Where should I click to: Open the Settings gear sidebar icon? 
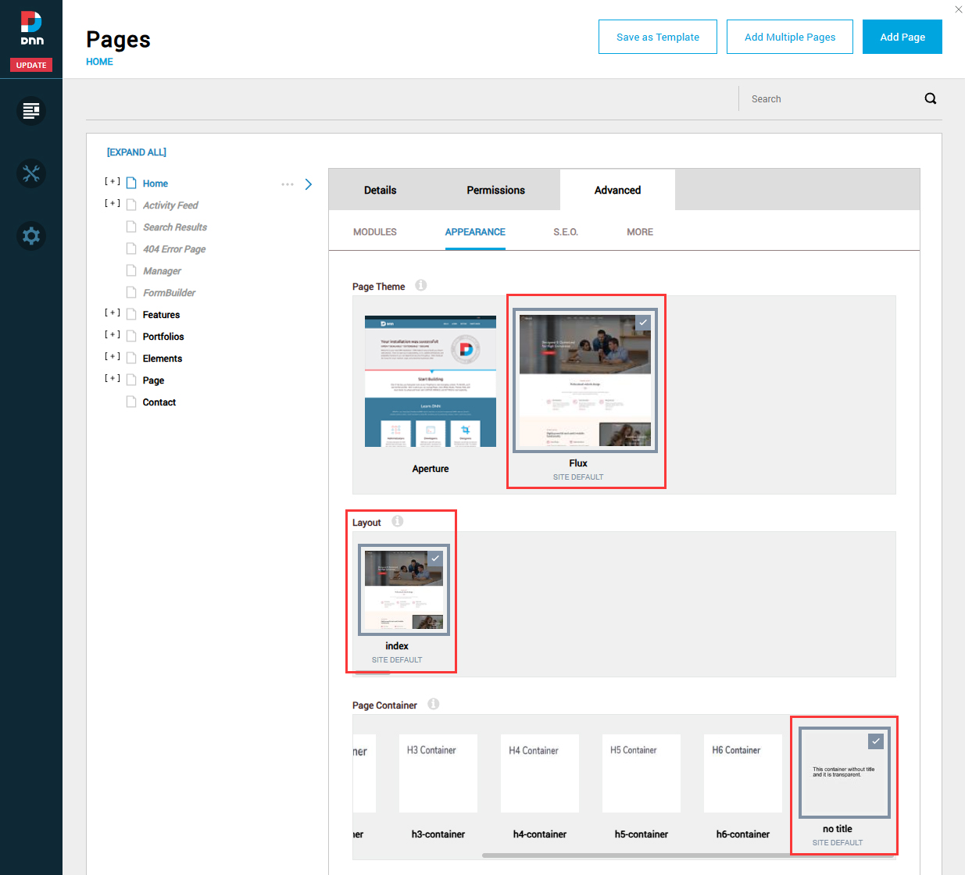31,236
